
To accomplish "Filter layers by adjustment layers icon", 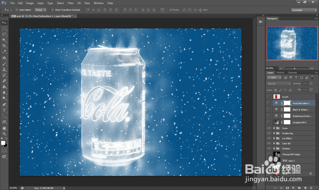I will pos(291,78).
